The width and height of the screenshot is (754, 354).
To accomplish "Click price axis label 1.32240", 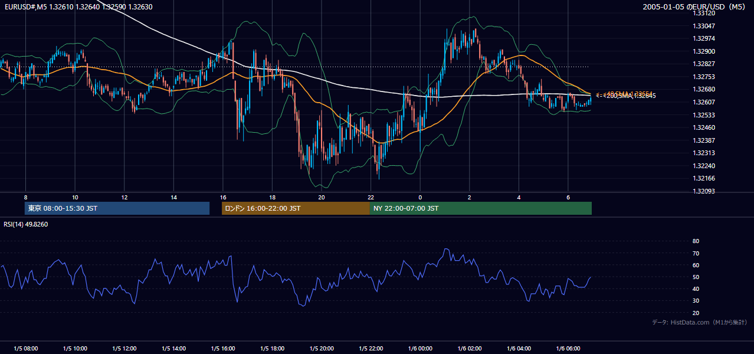I will click(x=704, y=166).
